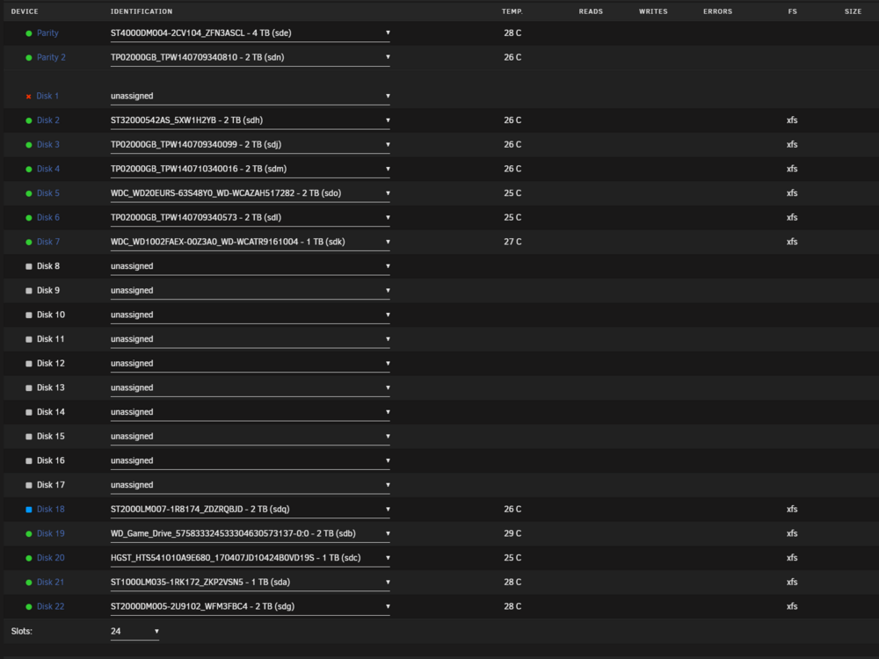The width and height of the screenshot is (879, 659).
Task: Open the Parity device dropdown (ST4000DM004)
Action: click(250, 33)
